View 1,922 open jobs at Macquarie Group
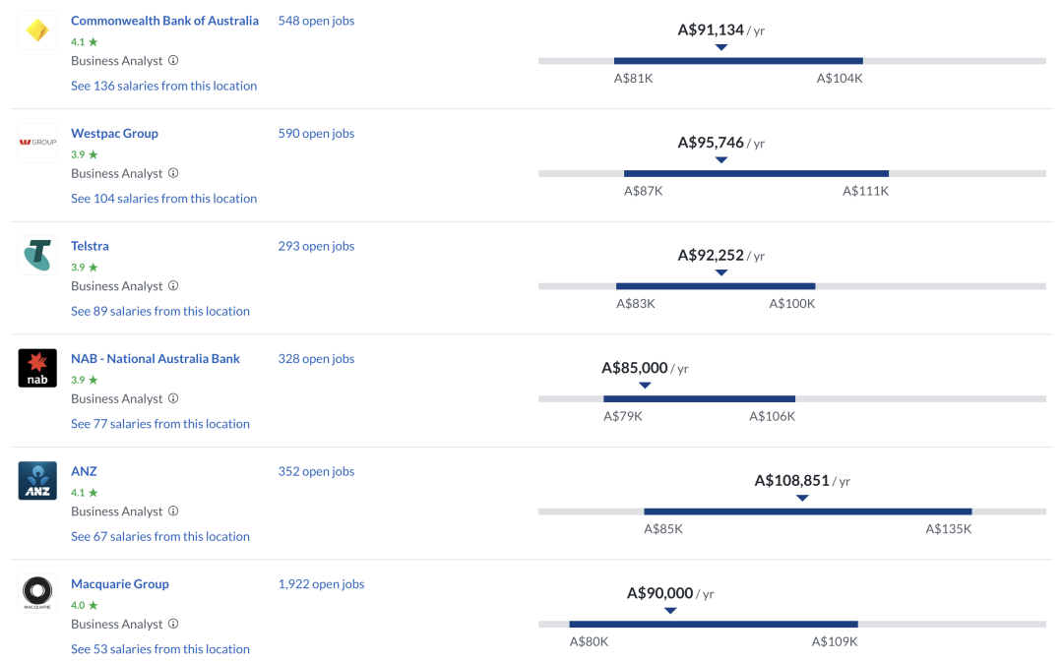This screenshot has height=661, width=1063. coord(321,584)
